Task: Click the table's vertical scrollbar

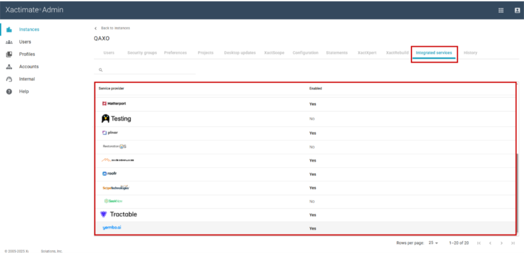Action: pos(518,193)
